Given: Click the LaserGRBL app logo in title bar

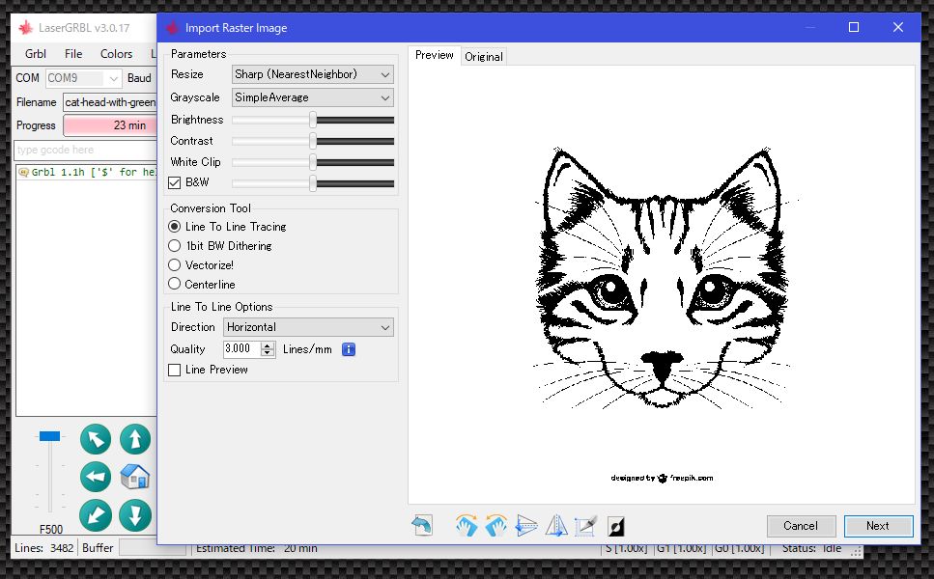Looking at the screenshot, I should (x=26, y=27).
